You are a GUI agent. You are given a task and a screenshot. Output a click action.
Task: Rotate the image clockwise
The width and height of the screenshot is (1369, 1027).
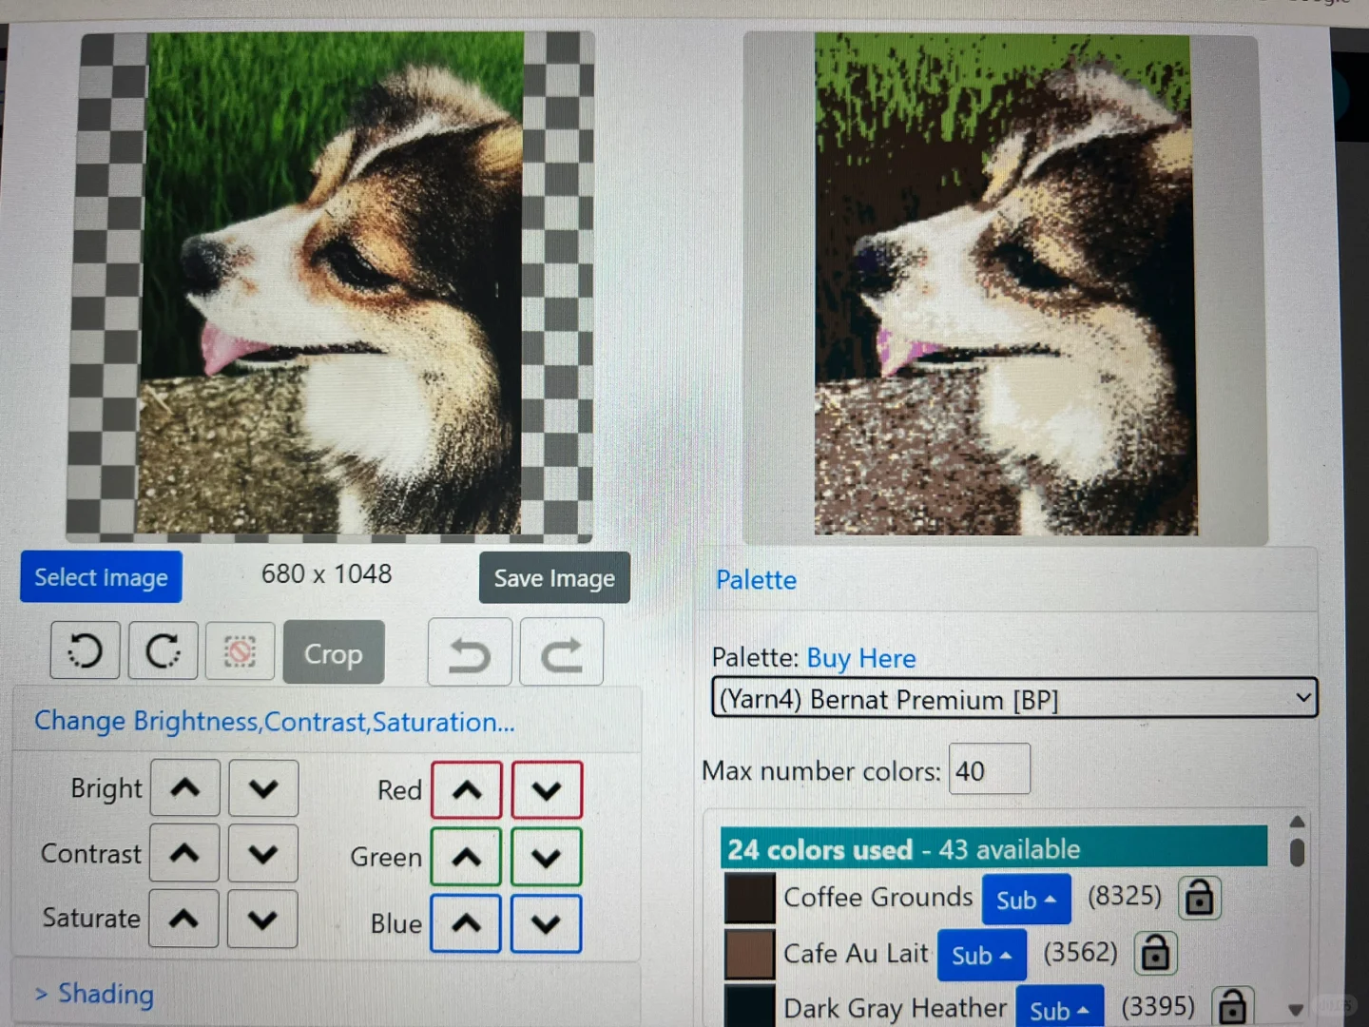point(163,651)
